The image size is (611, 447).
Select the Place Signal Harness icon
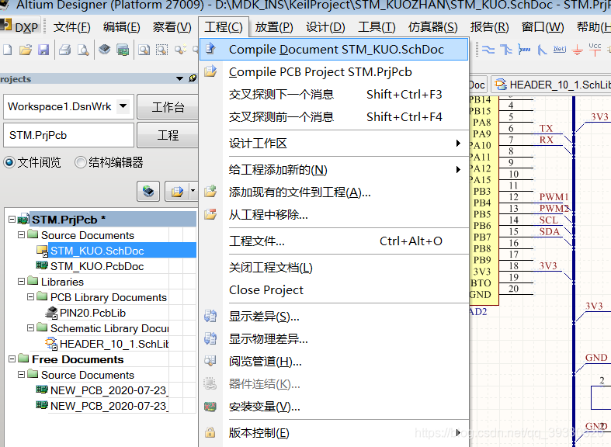click(x=524, y=50)
